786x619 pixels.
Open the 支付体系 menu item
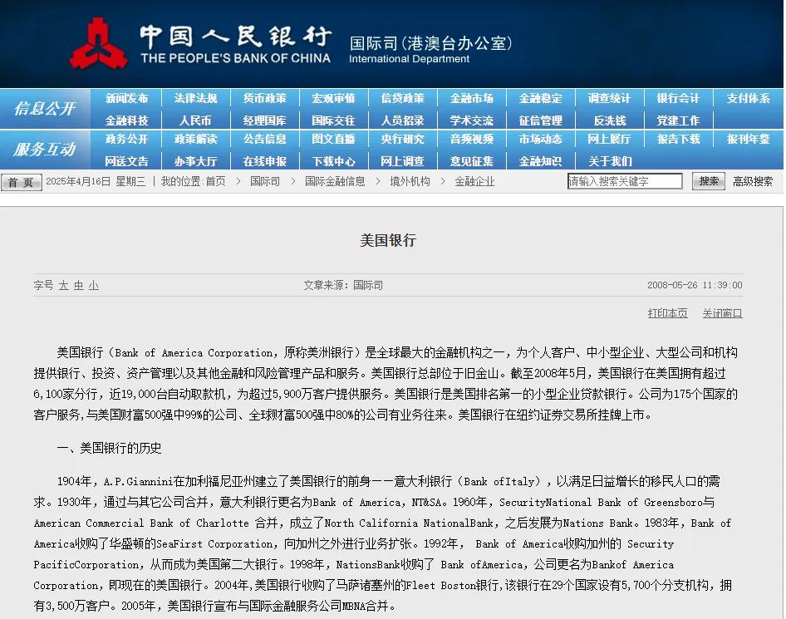click(x=748, y=98)
